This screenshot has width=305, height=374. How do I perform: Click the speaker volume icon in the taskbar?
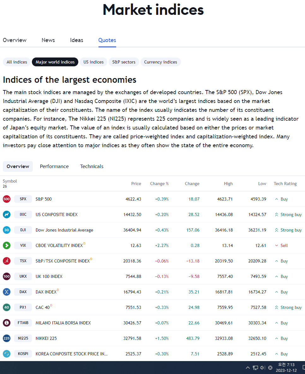263,368
